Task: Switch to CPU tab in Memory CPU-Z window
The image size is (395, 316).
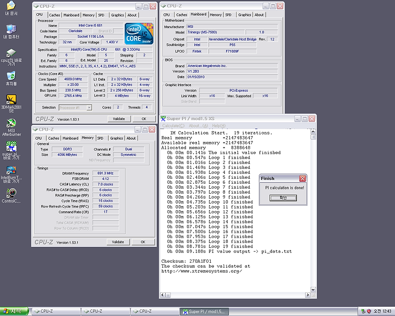Action: click(38, 138)
